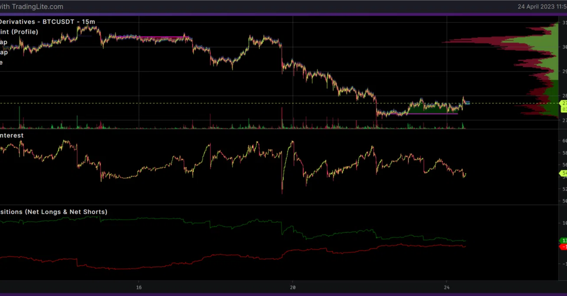Click the '(Profile)' indicator label
Screen dimensions: 567x296
click(24, 32)
